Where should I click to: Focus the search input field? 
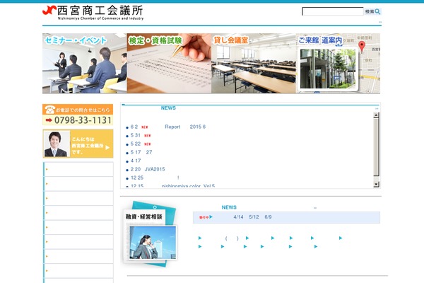coord(333,11)
